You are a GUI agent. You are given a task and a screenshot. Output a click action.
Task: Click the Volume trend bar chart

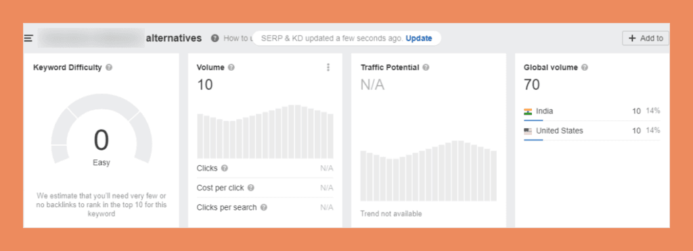(265, 131)
